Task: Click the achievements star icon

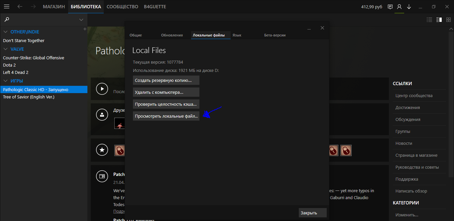Action: tap(102, 150)
